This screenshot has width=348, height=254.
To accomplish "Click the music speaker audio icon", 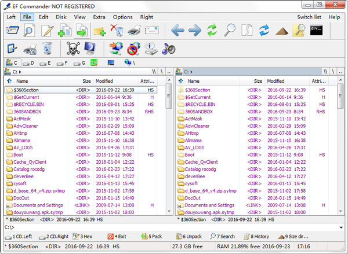I will [168, 49].
